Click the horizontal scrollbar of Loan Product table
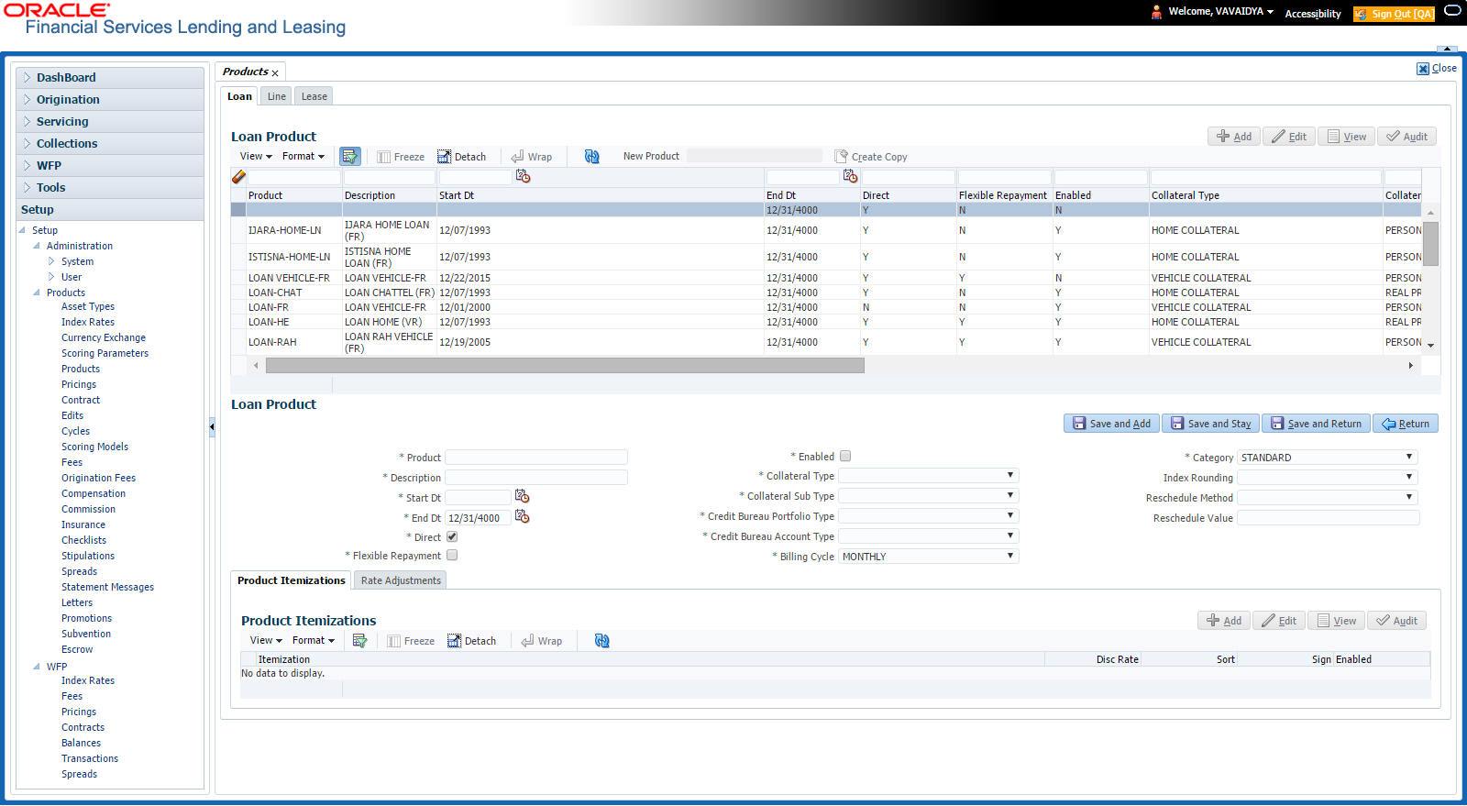This screenshot has width=1467, height=806. pos(565,365)
